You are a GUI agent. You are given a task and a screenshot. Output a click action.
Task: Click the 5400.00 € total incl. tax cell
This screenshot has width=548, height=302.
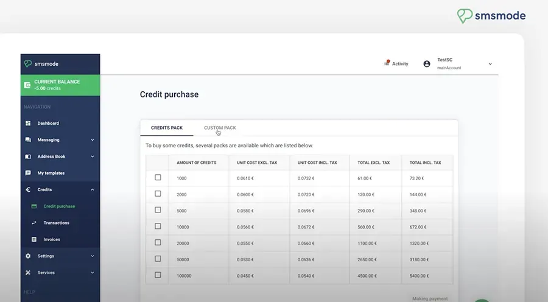420,276
